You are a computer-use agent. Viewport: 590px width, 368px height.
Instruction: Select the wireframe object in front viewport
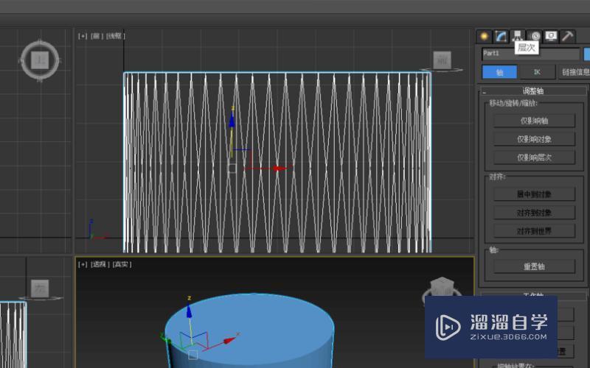277,162
